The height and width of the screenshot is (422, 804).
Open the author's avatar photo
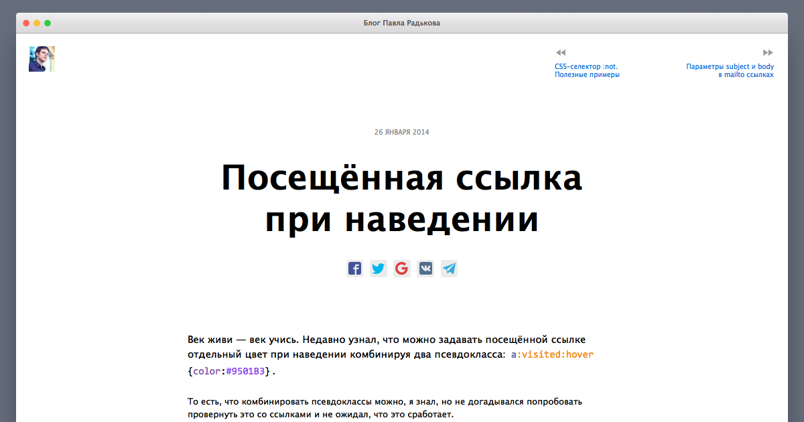point(42,59)
